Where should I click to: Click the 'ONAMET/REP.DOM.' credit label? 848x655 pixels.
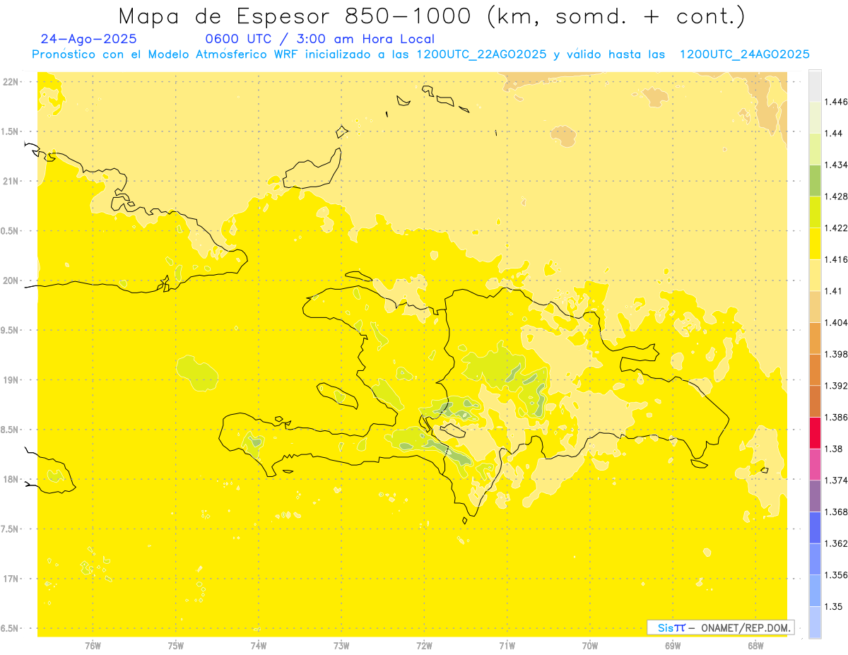tap(746, 627)
